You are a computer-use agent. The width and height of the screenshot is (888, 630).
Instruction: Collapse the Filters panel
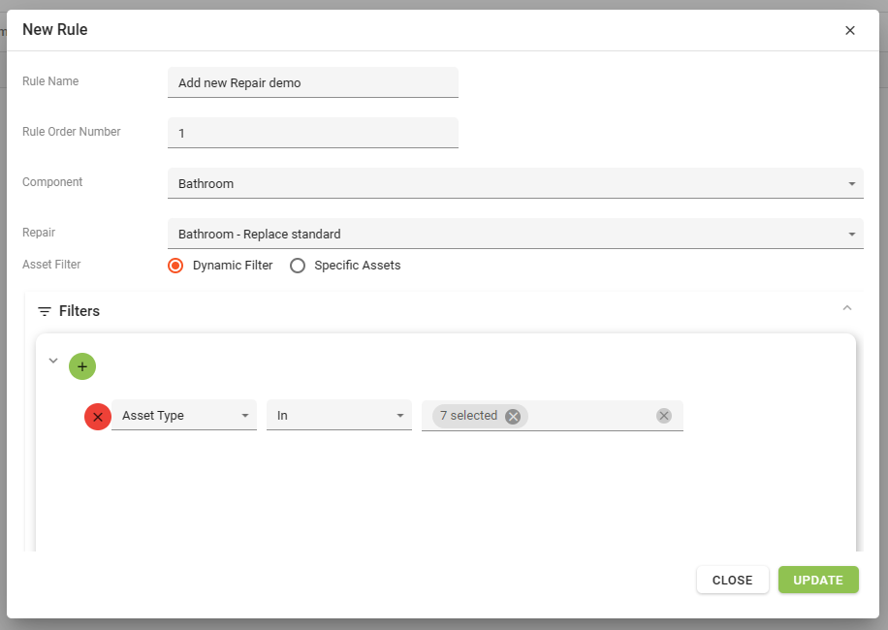847,308
